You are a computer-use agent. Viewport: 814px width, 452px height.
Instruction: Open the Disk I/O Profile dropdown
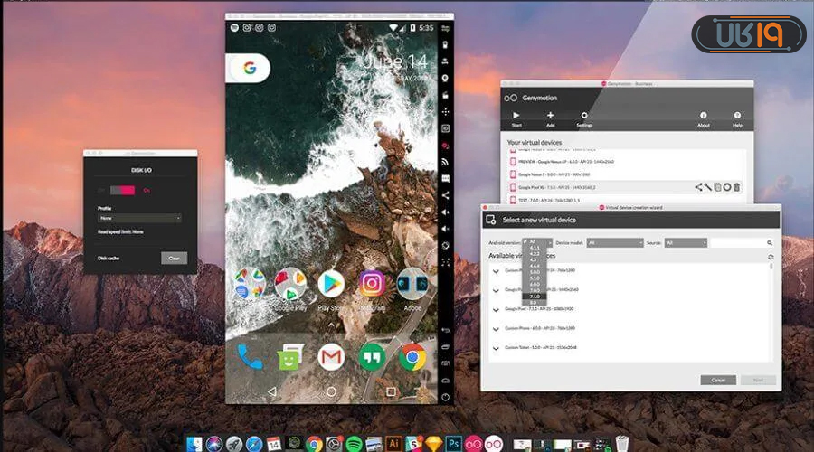pos(139,218)
